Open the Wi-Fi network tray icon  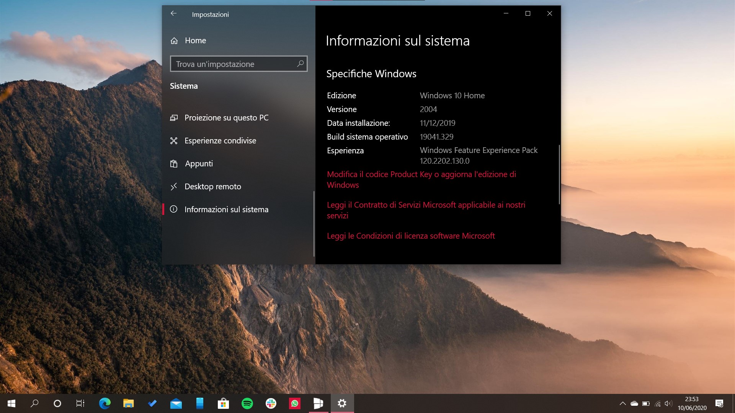point(658,403)
